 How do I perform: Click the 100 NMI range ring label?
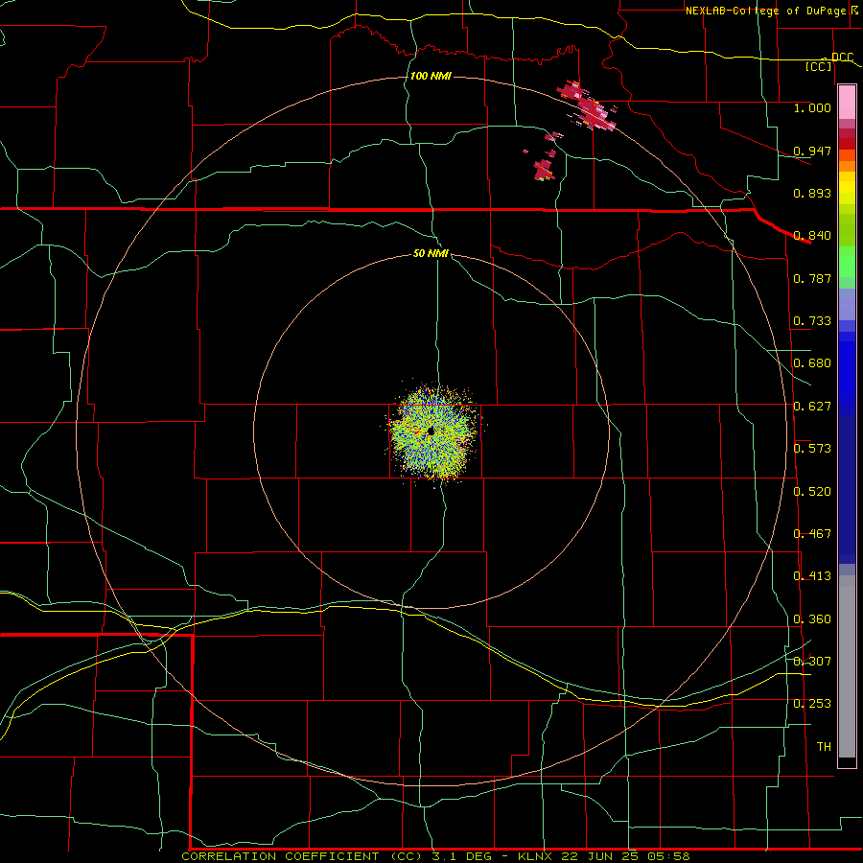pos(431,76)
